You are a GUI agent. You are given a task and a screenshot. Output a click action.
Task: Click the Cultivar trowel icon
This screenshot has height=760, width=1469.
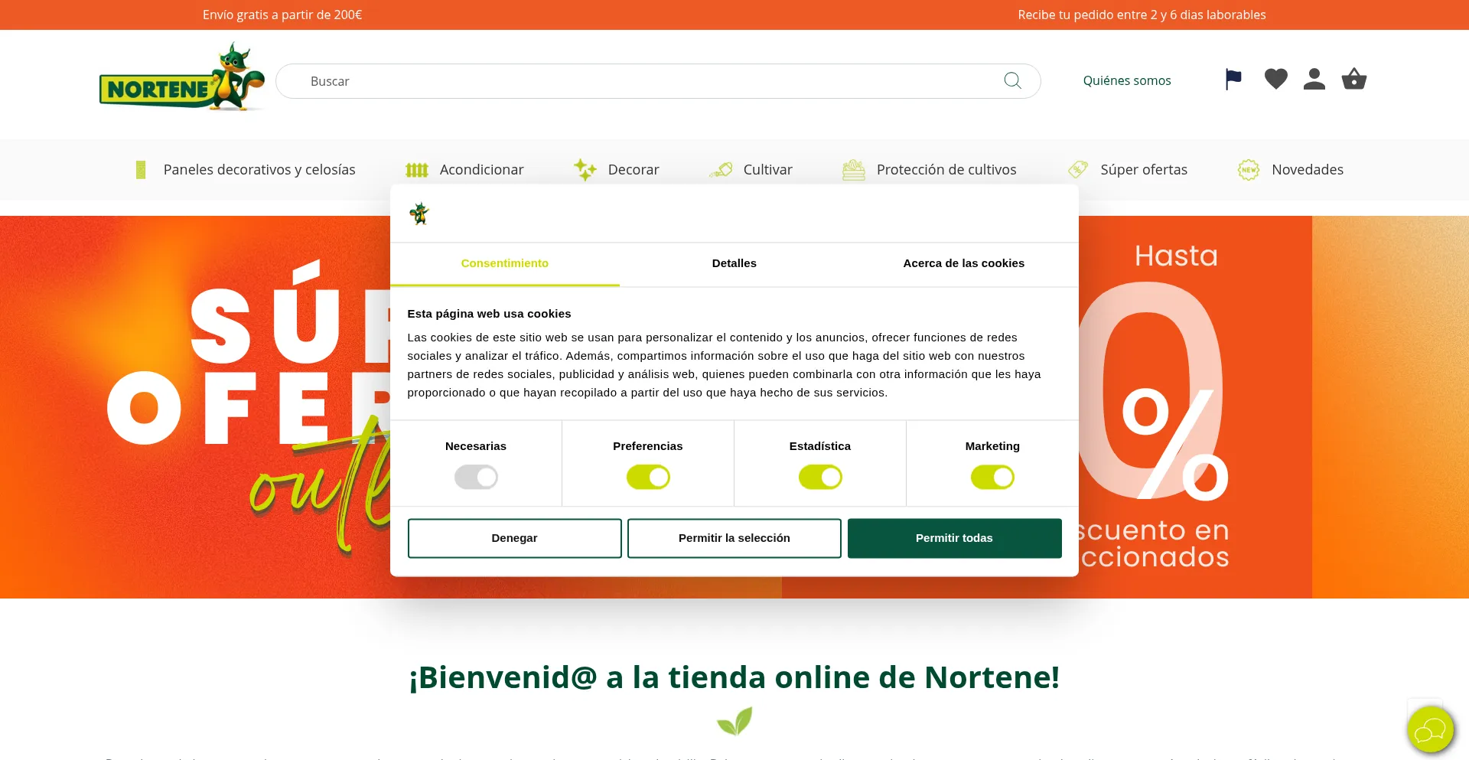click(721, 170)
